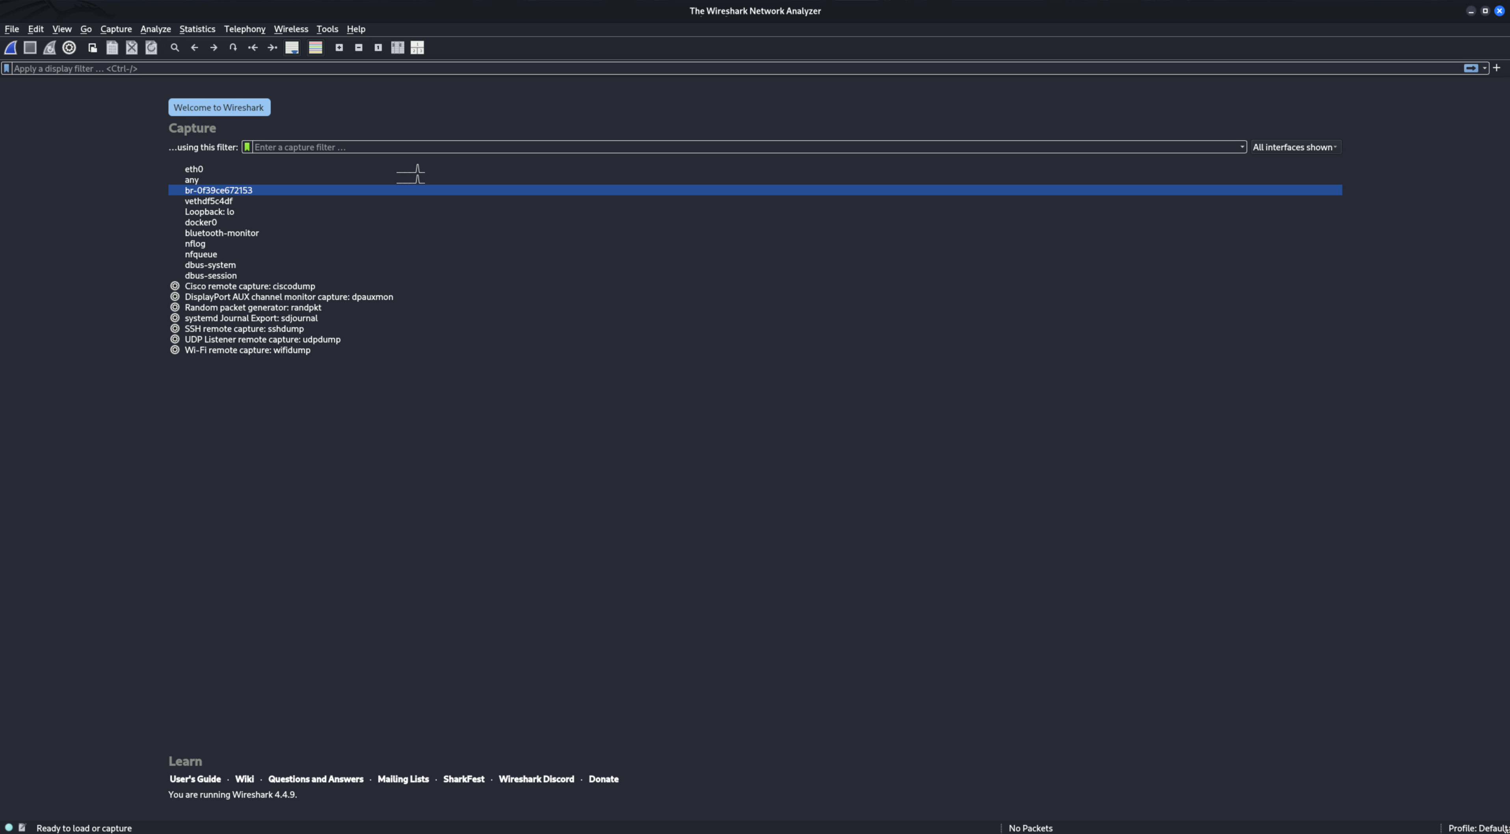Open the Help menu
Viewport: 1510px width, 834px height.
point(356,29)
